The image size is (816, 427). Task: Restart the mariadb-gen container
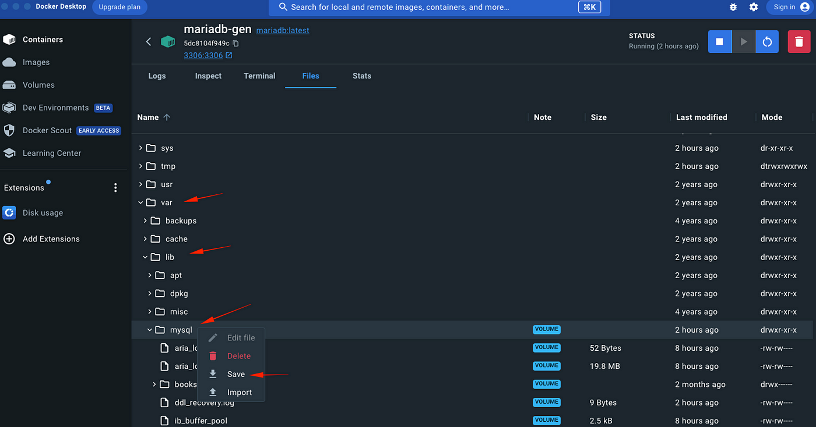point(767,42)
